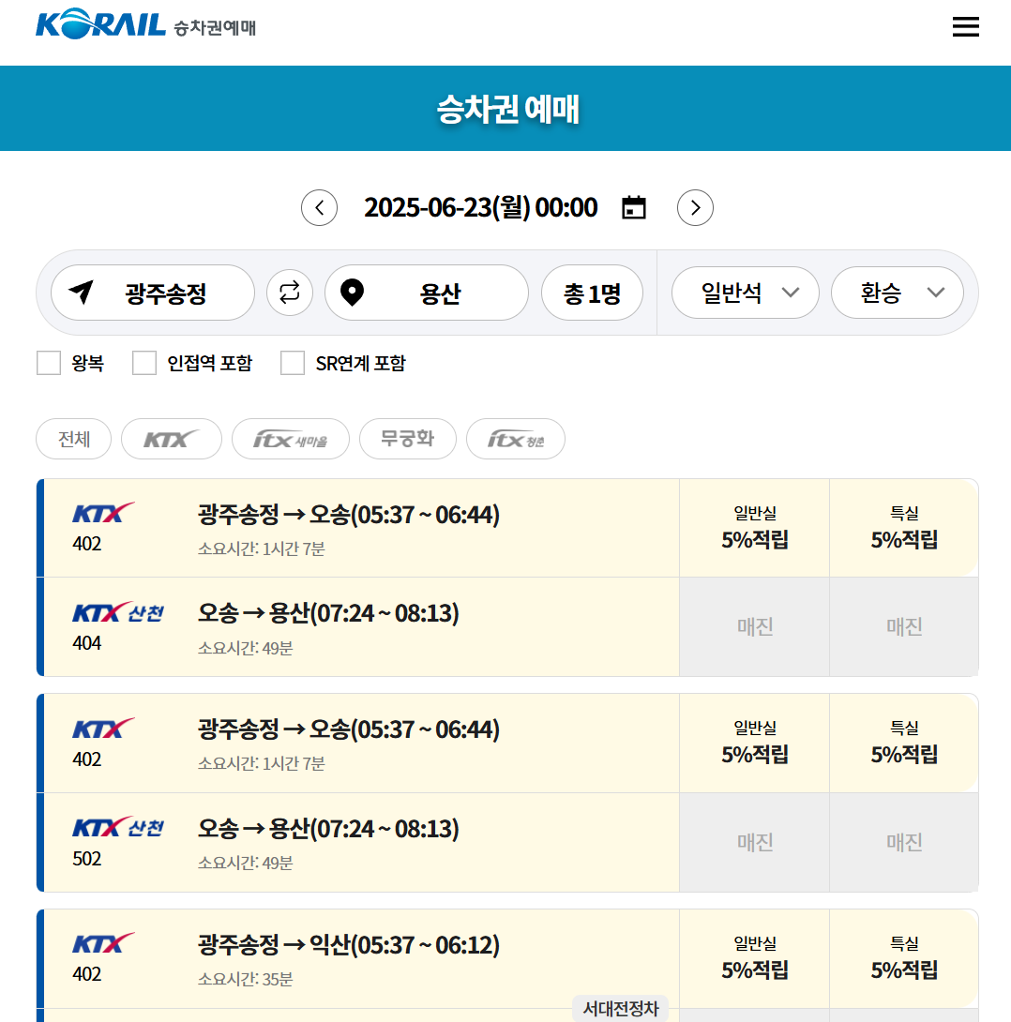
Task: Go to previous date with left arrow
Action: 320,208
